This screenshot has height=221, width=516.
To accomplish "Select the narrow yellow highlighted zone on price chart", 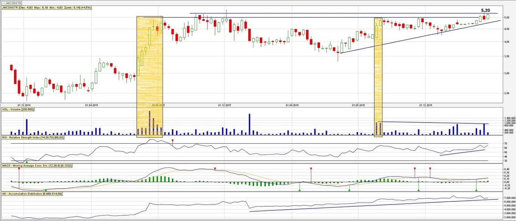I will tap(378, 75).
